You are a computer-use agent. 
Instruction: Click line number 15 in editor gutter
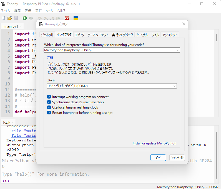pyautogui.click(x=7, y=112)
